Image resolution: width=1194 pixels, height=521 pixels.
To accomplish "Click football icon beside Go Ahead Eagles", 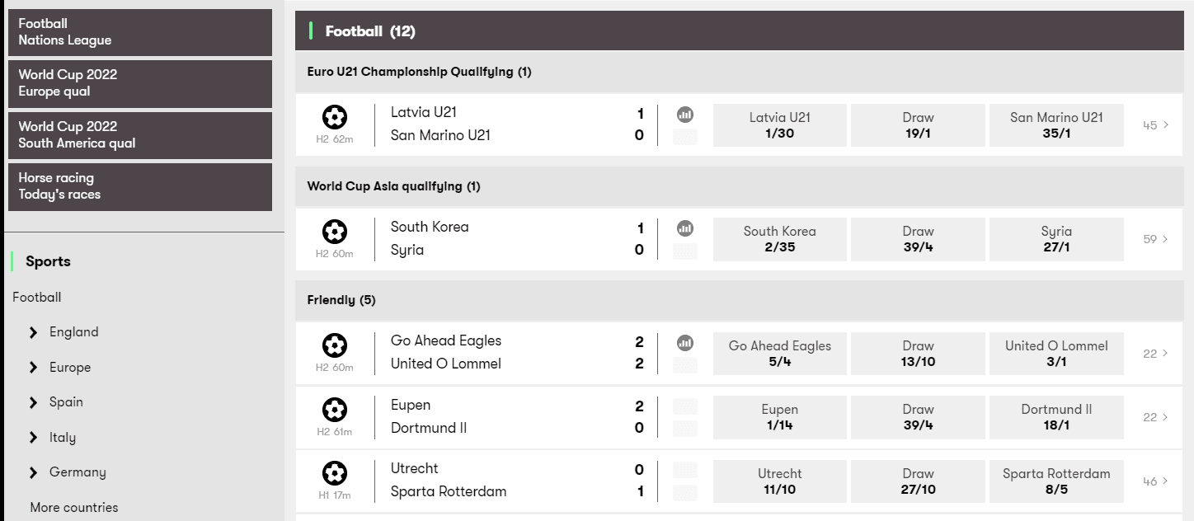I will [x=335, y=345].
